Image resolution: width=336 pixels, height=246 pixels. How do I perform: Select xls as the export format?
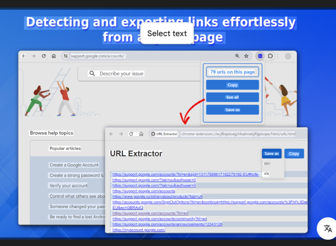click(x=266, y=173)
